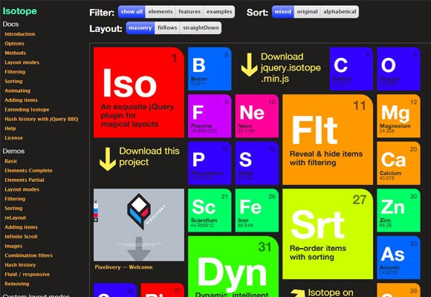Choose the masonry layout
The height and width of the screenshot is (297, 431).
pos(140,28)
